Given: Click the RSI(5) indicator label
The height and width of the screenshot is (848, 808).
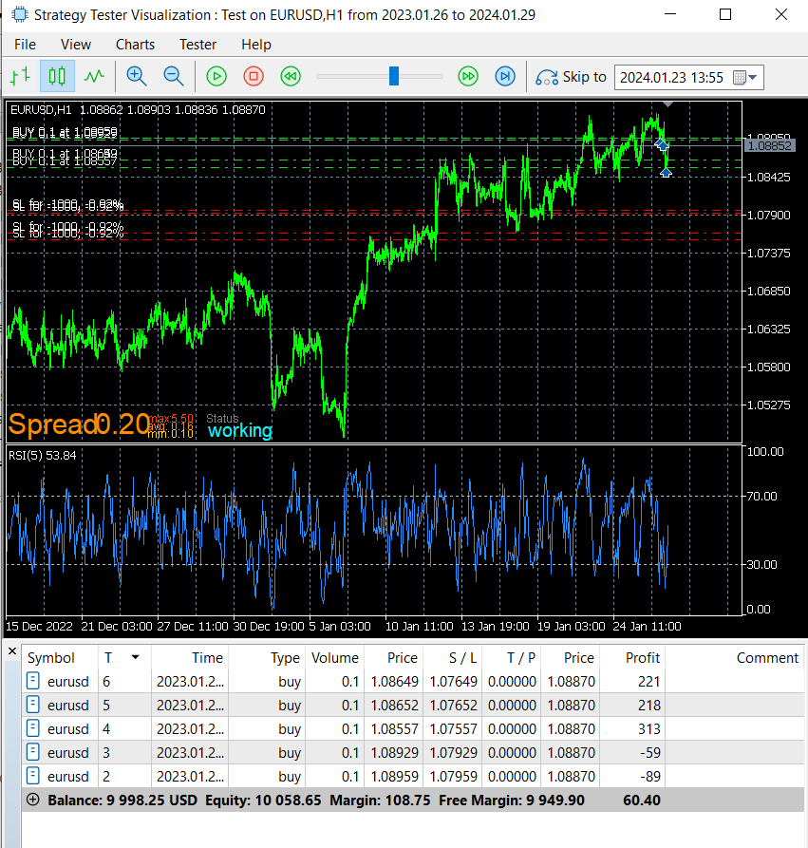Looking at the screenshot, I should tap(42, 456).
